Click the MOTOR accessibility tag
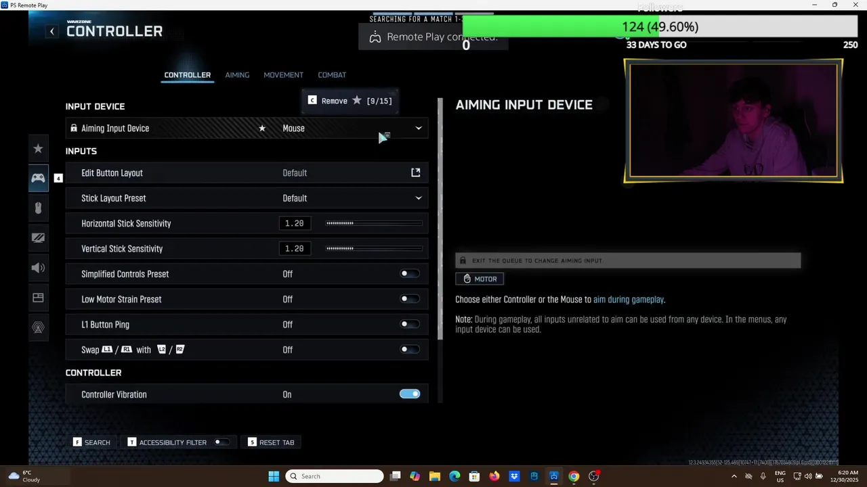 coord(480,279)
